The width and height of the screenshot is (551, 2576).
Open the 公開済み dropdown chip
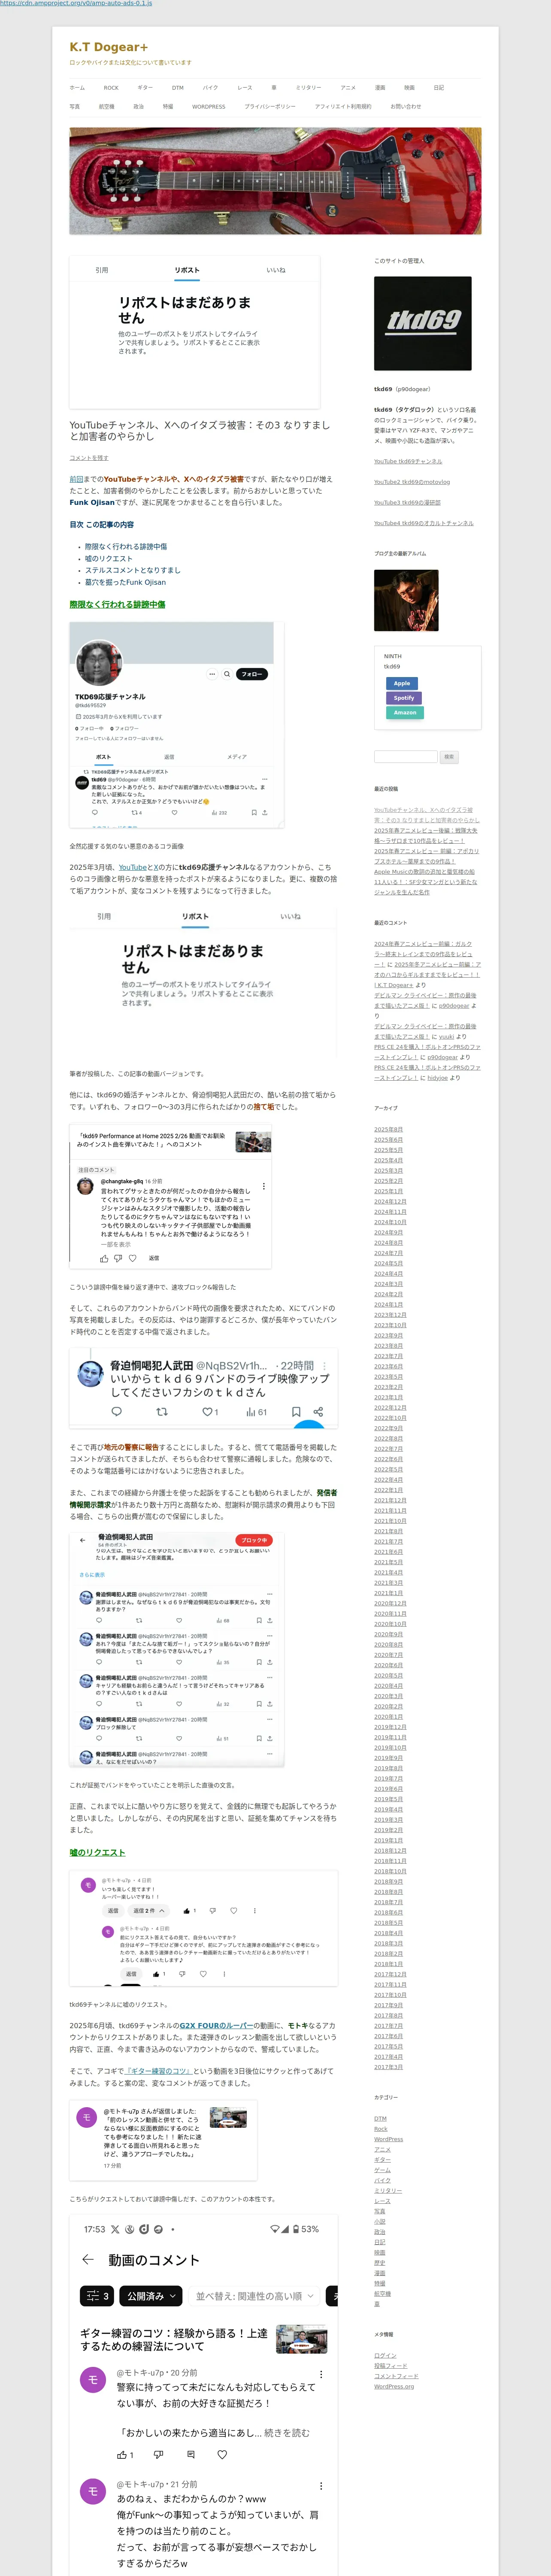(152, 2296)
